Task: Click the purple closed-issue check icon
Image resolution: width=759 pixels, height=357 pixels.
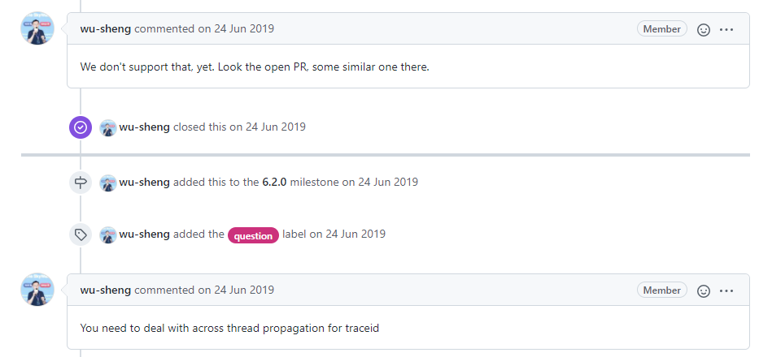Action: (81, 127)
